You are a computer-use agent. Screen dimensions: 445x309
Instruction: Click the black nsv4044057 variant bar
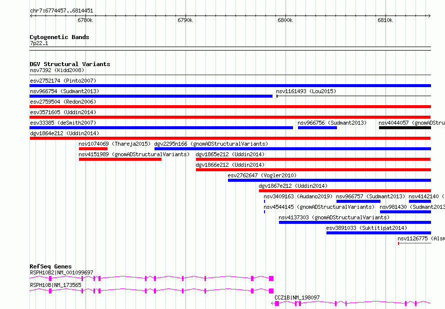[404, 128]
